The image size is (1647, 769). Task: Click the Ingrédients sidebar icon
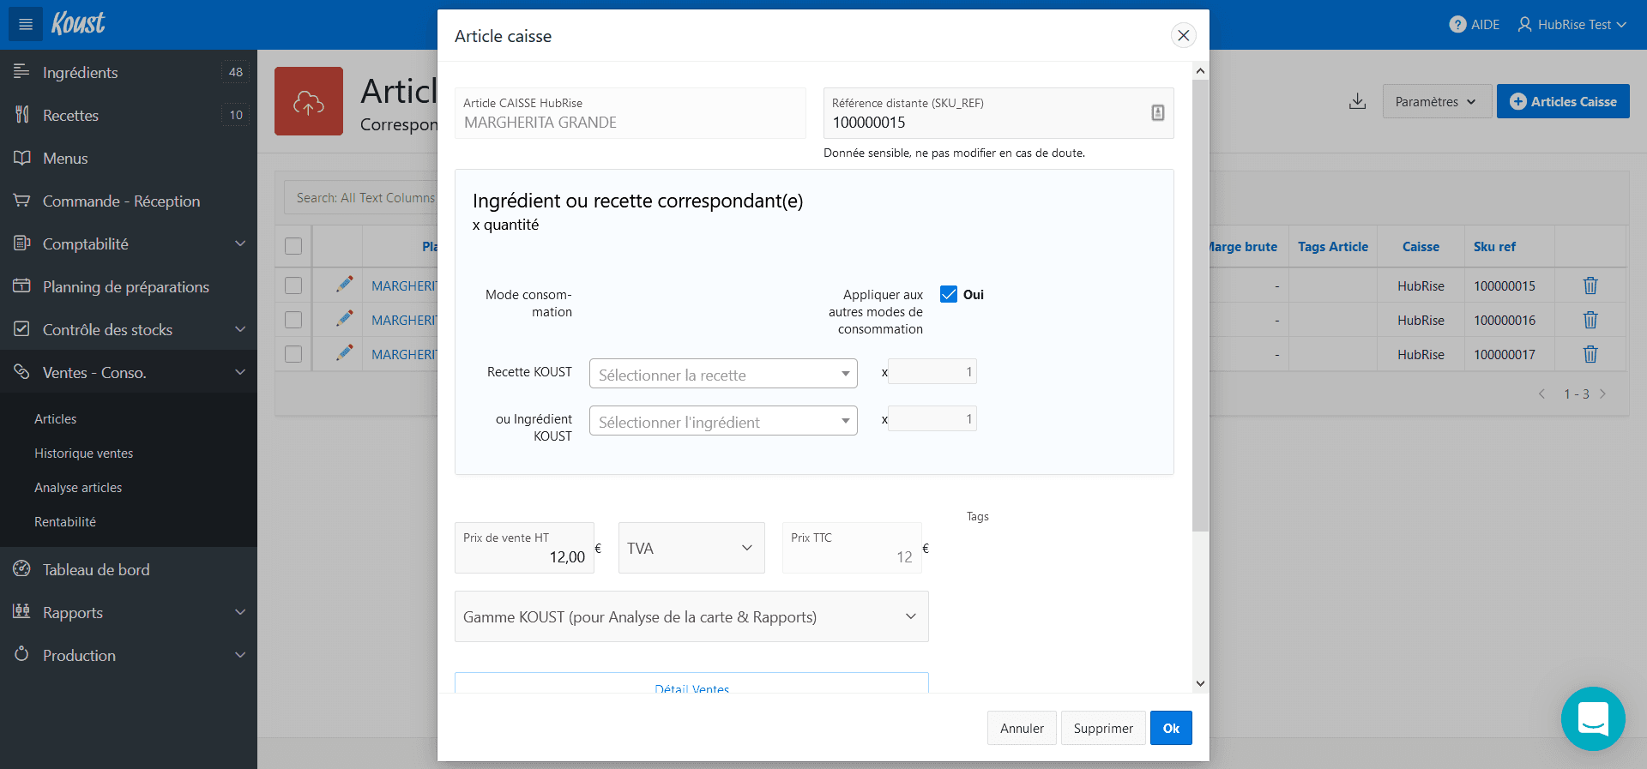(x=21, y=71)
